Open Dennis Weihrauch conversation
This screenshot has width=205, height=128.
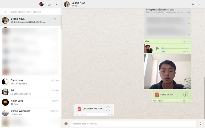pyautogui.click(x=30, y=113)
